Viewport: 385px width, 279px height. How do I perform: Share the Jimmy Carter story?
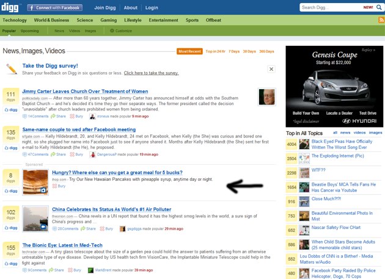coord(59,117)
